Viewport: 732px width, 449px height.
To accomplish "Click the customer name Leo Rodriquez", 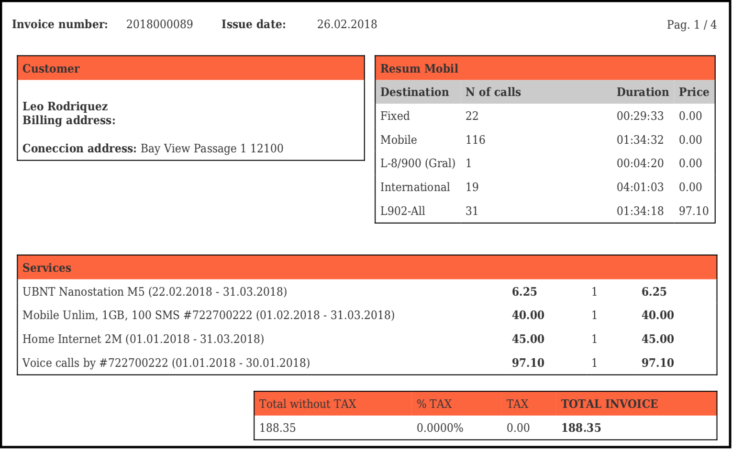I will [65, 106].
